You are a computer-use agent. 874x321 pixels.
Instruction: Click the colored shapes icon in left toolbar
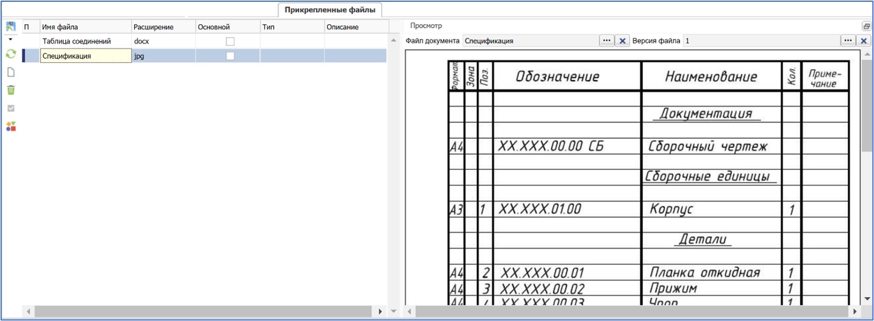(x=10, y=127)
